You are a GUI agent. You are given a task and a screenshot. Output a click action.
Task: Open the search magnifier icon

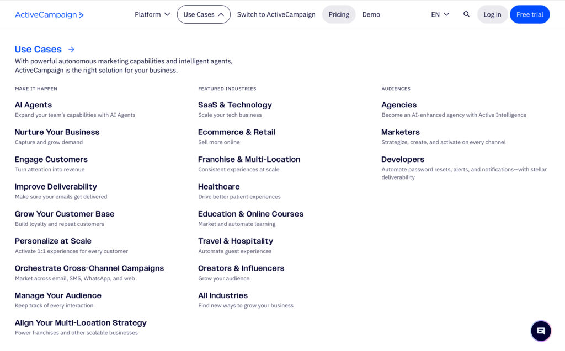tap(466, 14)
